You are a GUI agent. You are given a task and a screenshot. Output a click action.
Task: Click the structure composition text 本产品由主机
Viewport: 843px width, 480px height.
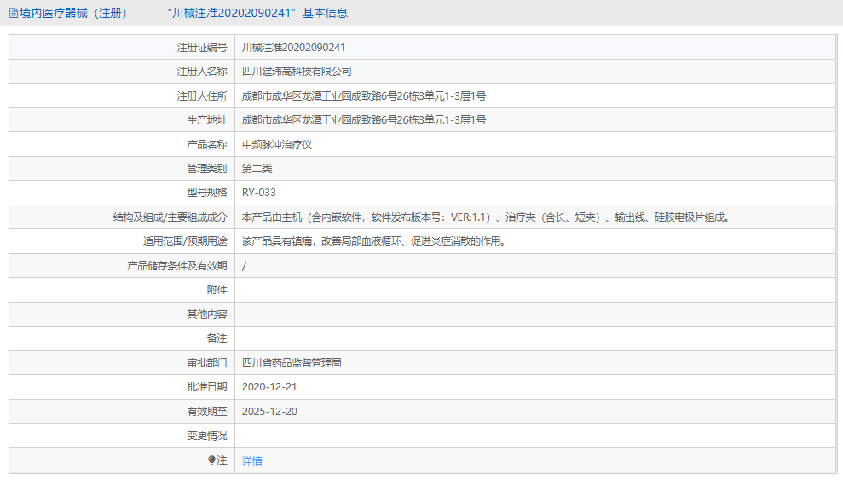click(x=486, y=217)
